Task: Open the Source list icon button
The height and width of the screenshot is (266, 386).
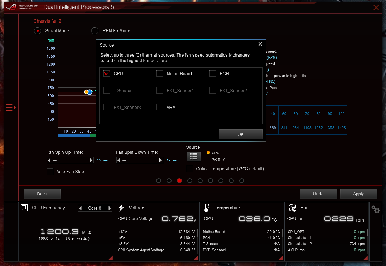Action: [x=193, y=156]
